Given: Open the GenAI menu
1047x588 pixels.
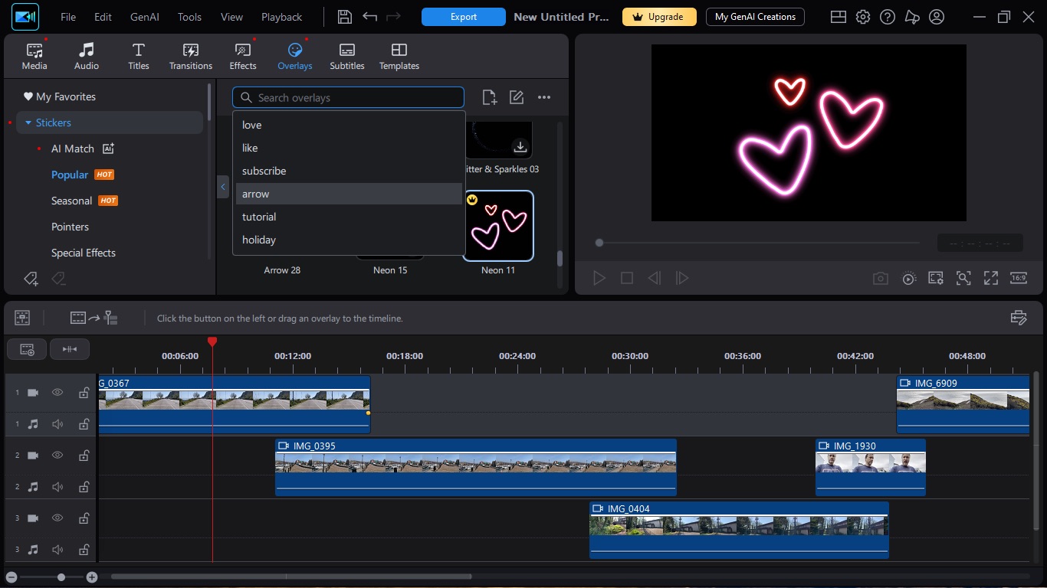Looking at the screenshot, I should pos(145,17).
